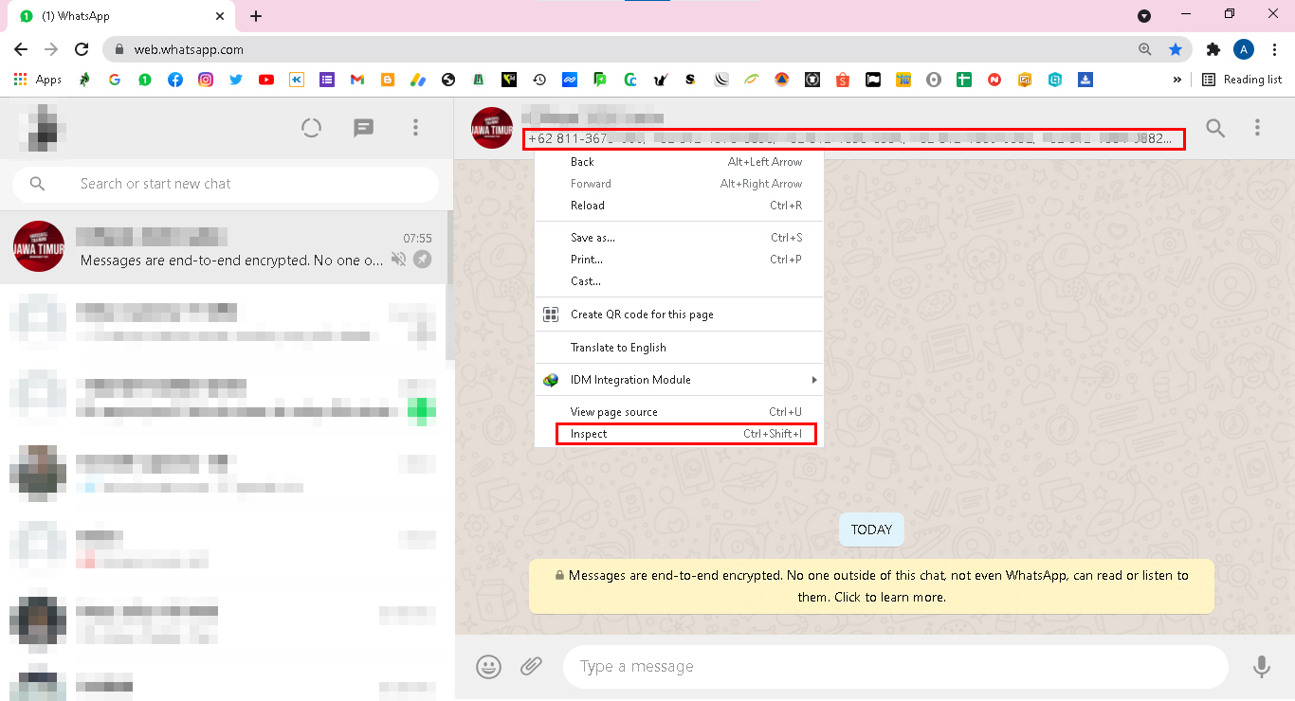Open Chrome's three-dot browser menu

[1274, 48]
